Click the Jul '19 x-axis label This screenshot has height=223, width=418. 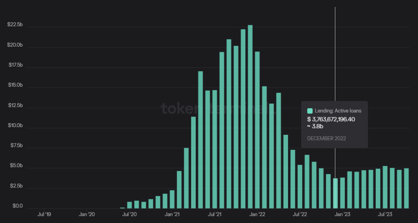click(x=44, y=214)
